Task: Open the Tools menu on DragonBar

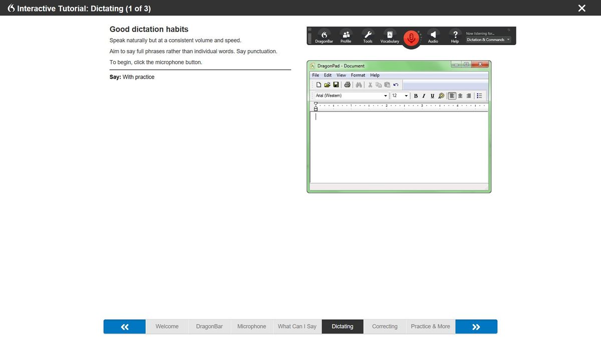Action: pos(367,36)
